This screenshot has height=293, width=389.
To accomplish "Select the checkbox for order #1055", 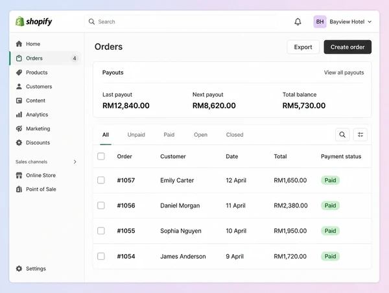I will [101, 231].
